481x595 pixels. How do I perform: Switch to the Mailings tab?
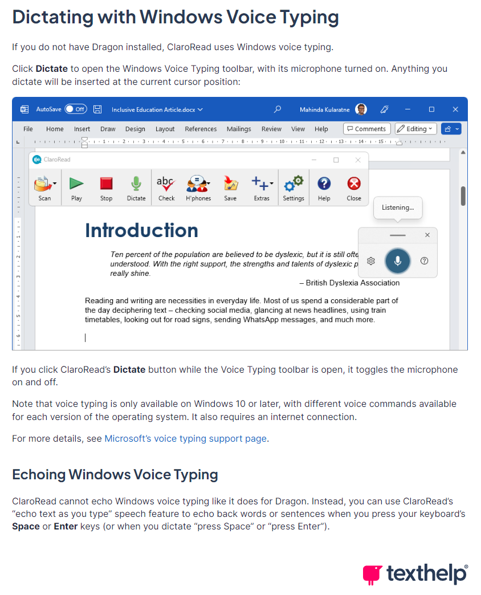(x=239, y=129)
